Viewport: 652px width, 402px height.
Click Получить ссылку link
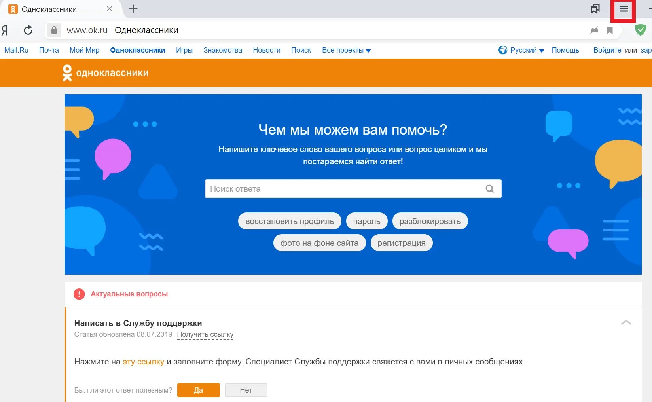pyautogui.click(x=205, y=334)
